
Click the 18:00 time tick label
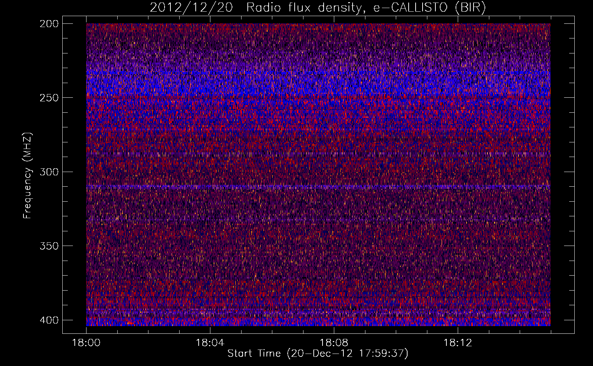point(86,343)
